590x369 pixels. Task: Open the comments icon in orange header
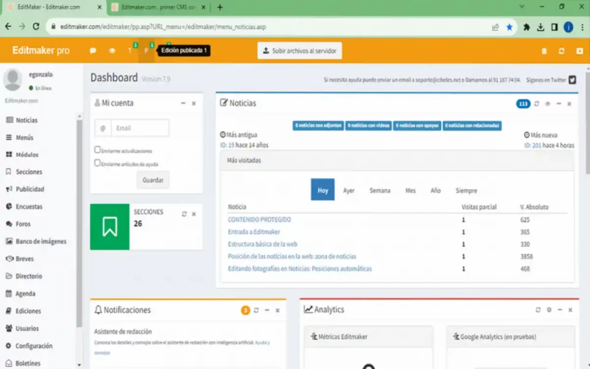[92, 51]
